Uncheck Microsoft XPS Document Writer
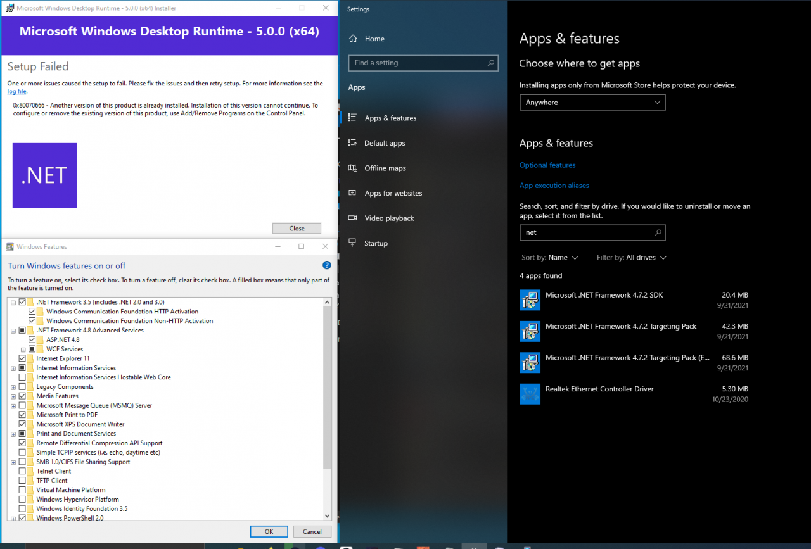 22,424
